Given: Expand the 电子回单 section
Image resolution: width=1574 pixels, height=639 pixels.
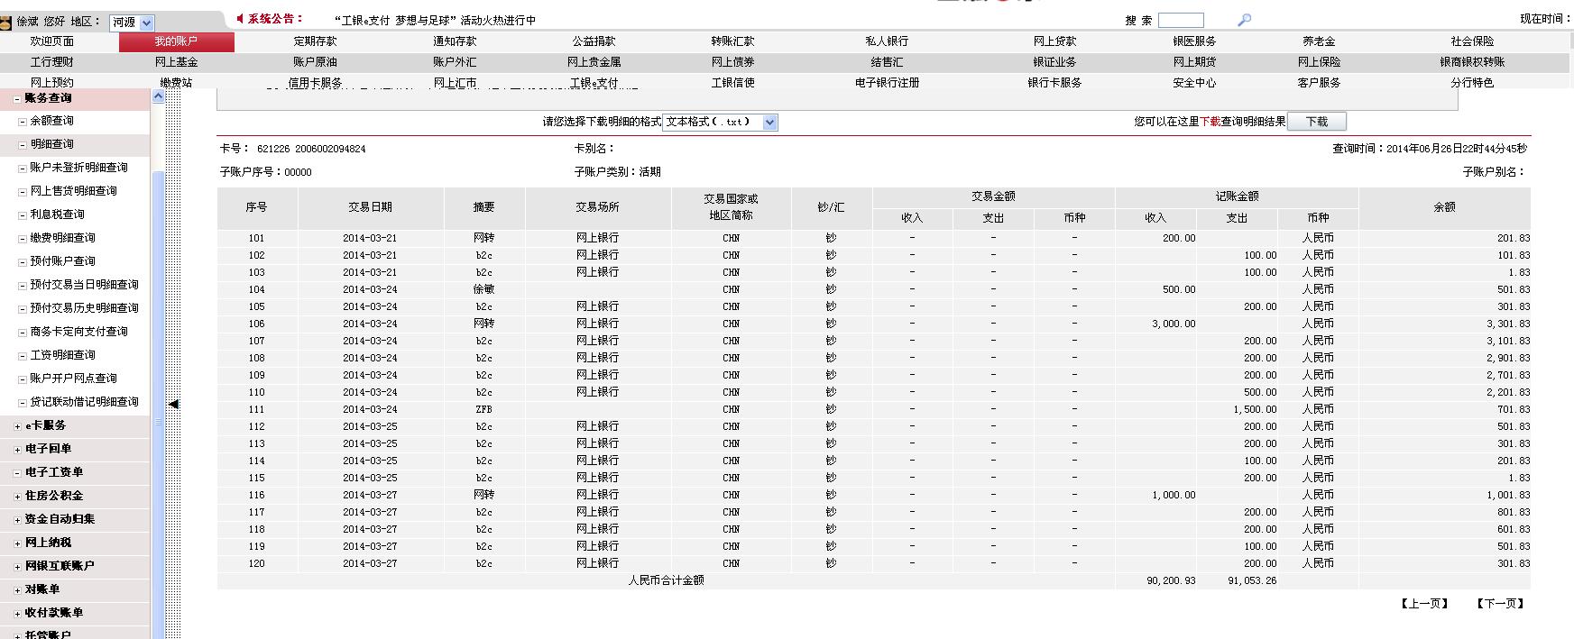Looking at the screenshot, I should (18, 449).
